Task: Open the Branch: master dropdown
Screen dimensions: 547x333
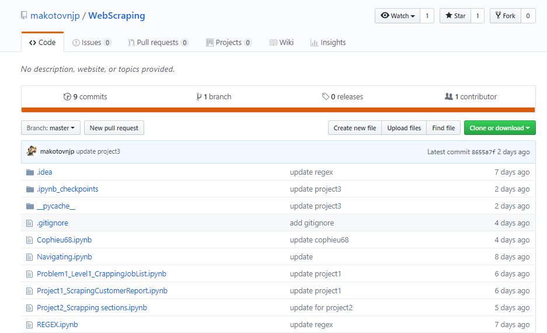Action: 51,128
